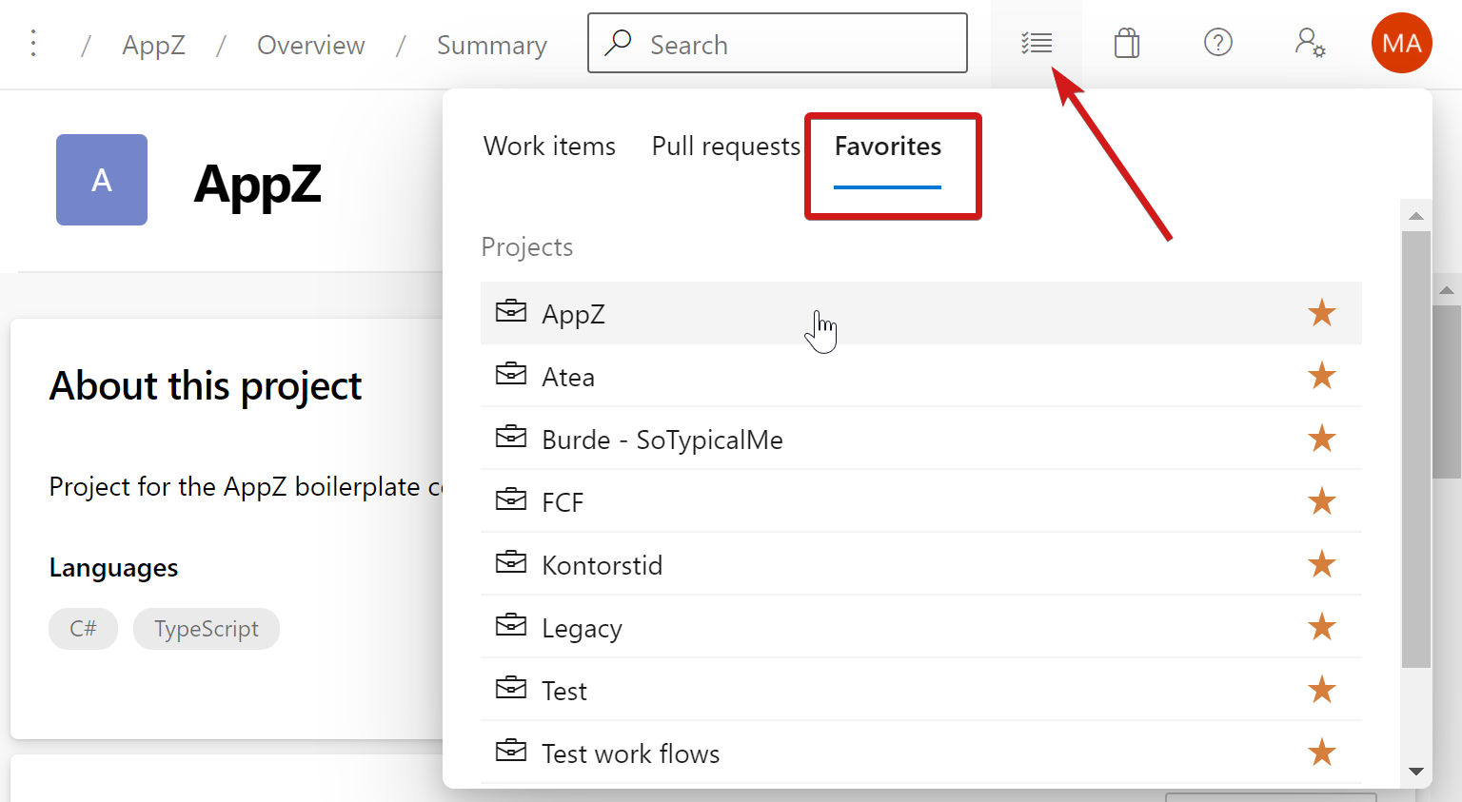Click the search magnifier icon
This screenshot has height=802, width=1462.
(x=619, y=44)
